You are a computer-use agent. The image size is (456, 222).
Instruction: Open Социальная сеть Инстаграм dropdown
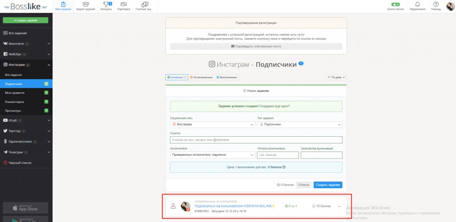212,124
